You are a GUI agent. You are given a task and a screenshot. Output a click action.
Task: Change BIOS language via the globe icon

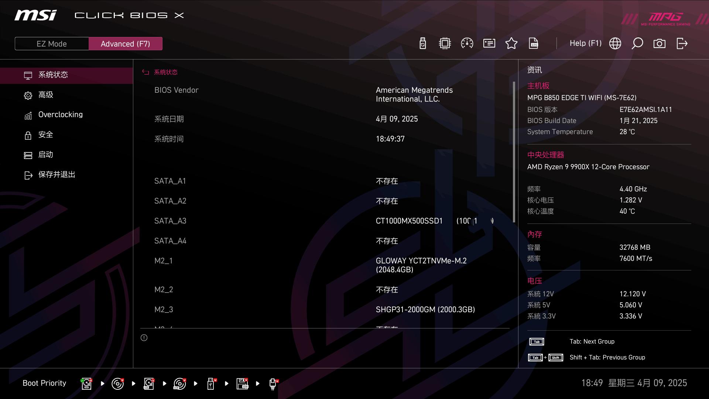(614, 43)
